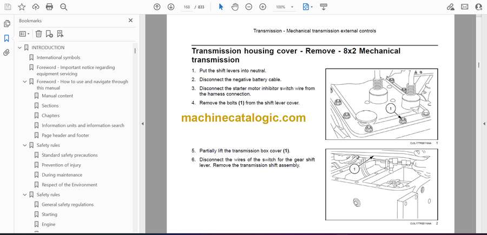Collapse the first Safety rules bookmark
Viewport: 487px width, 235px height.
tap(25, 145)
